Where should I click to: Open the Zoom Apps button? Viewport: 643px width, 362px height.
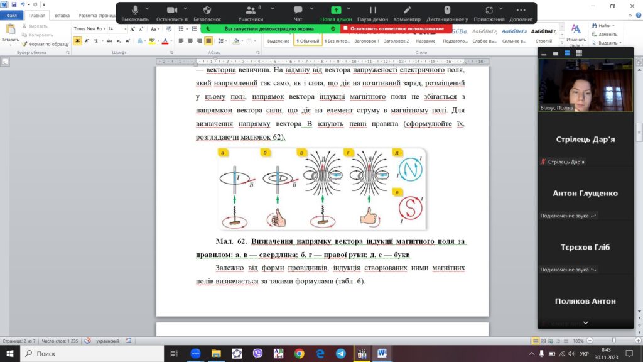[489, 13]
